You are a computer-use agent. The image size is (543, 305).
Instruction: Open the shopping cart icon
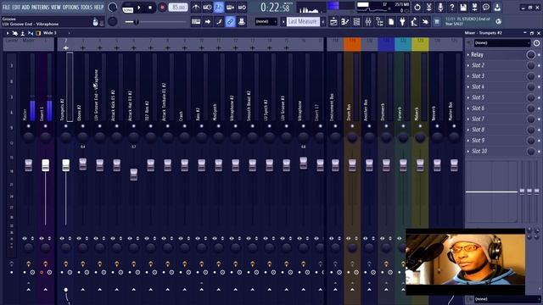click(437, 22)
